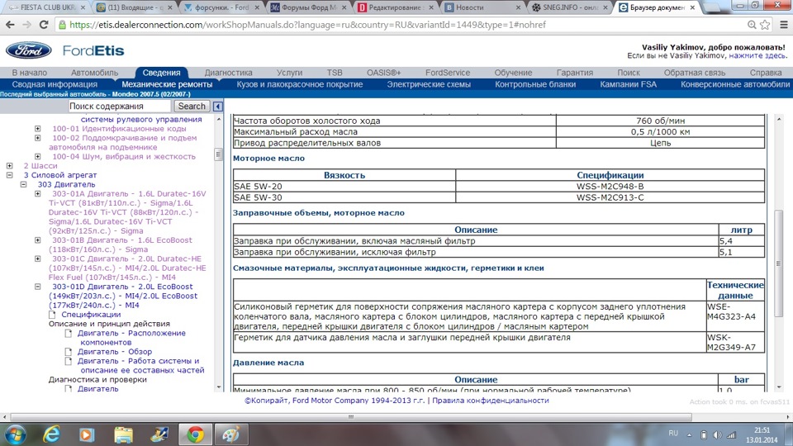The image size is (793, 446).
Task: Click the browser forward arrow
Action: point(26,24)
